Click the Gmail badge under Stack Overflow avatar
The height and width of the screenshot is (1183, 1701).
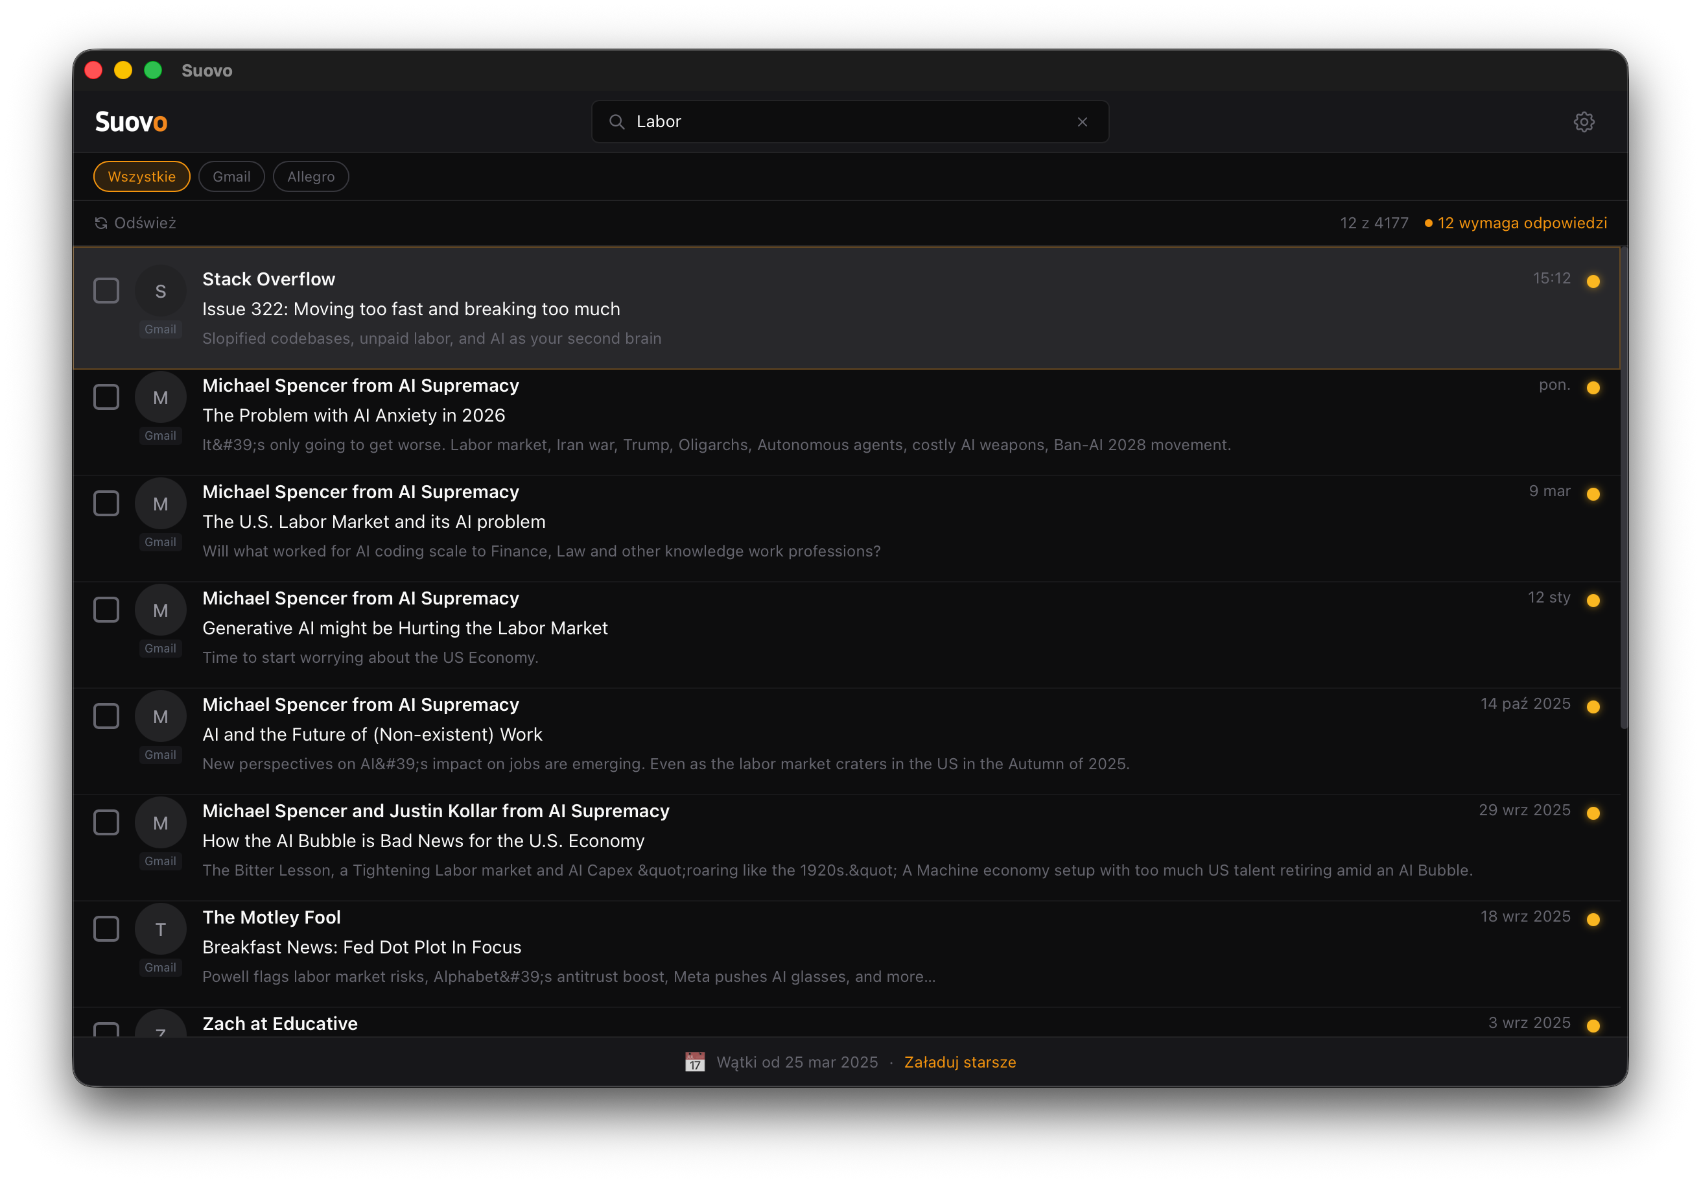pyautogui.click(x=160, y=329)
